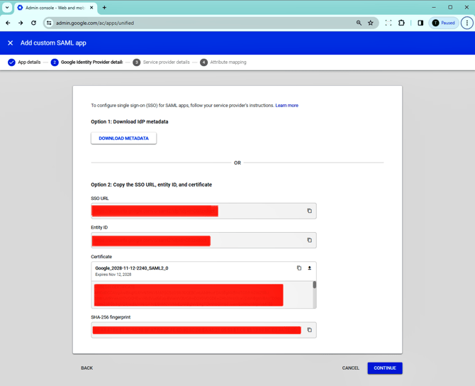This screenshot has width=475, height=386.
Task: Click the screenshot capture icon in toolbar
Action: [x=388, y=23]
